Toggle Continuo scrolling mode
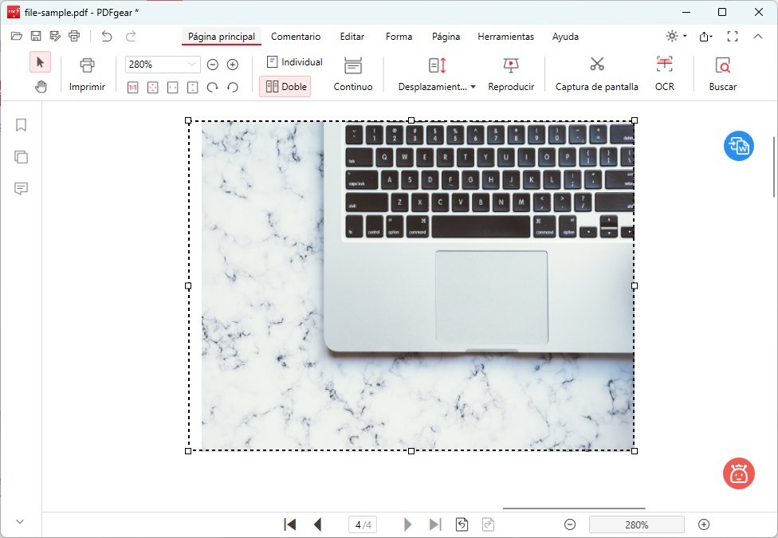The height and width of the screenshot is (538, 778). pos(352,74)
